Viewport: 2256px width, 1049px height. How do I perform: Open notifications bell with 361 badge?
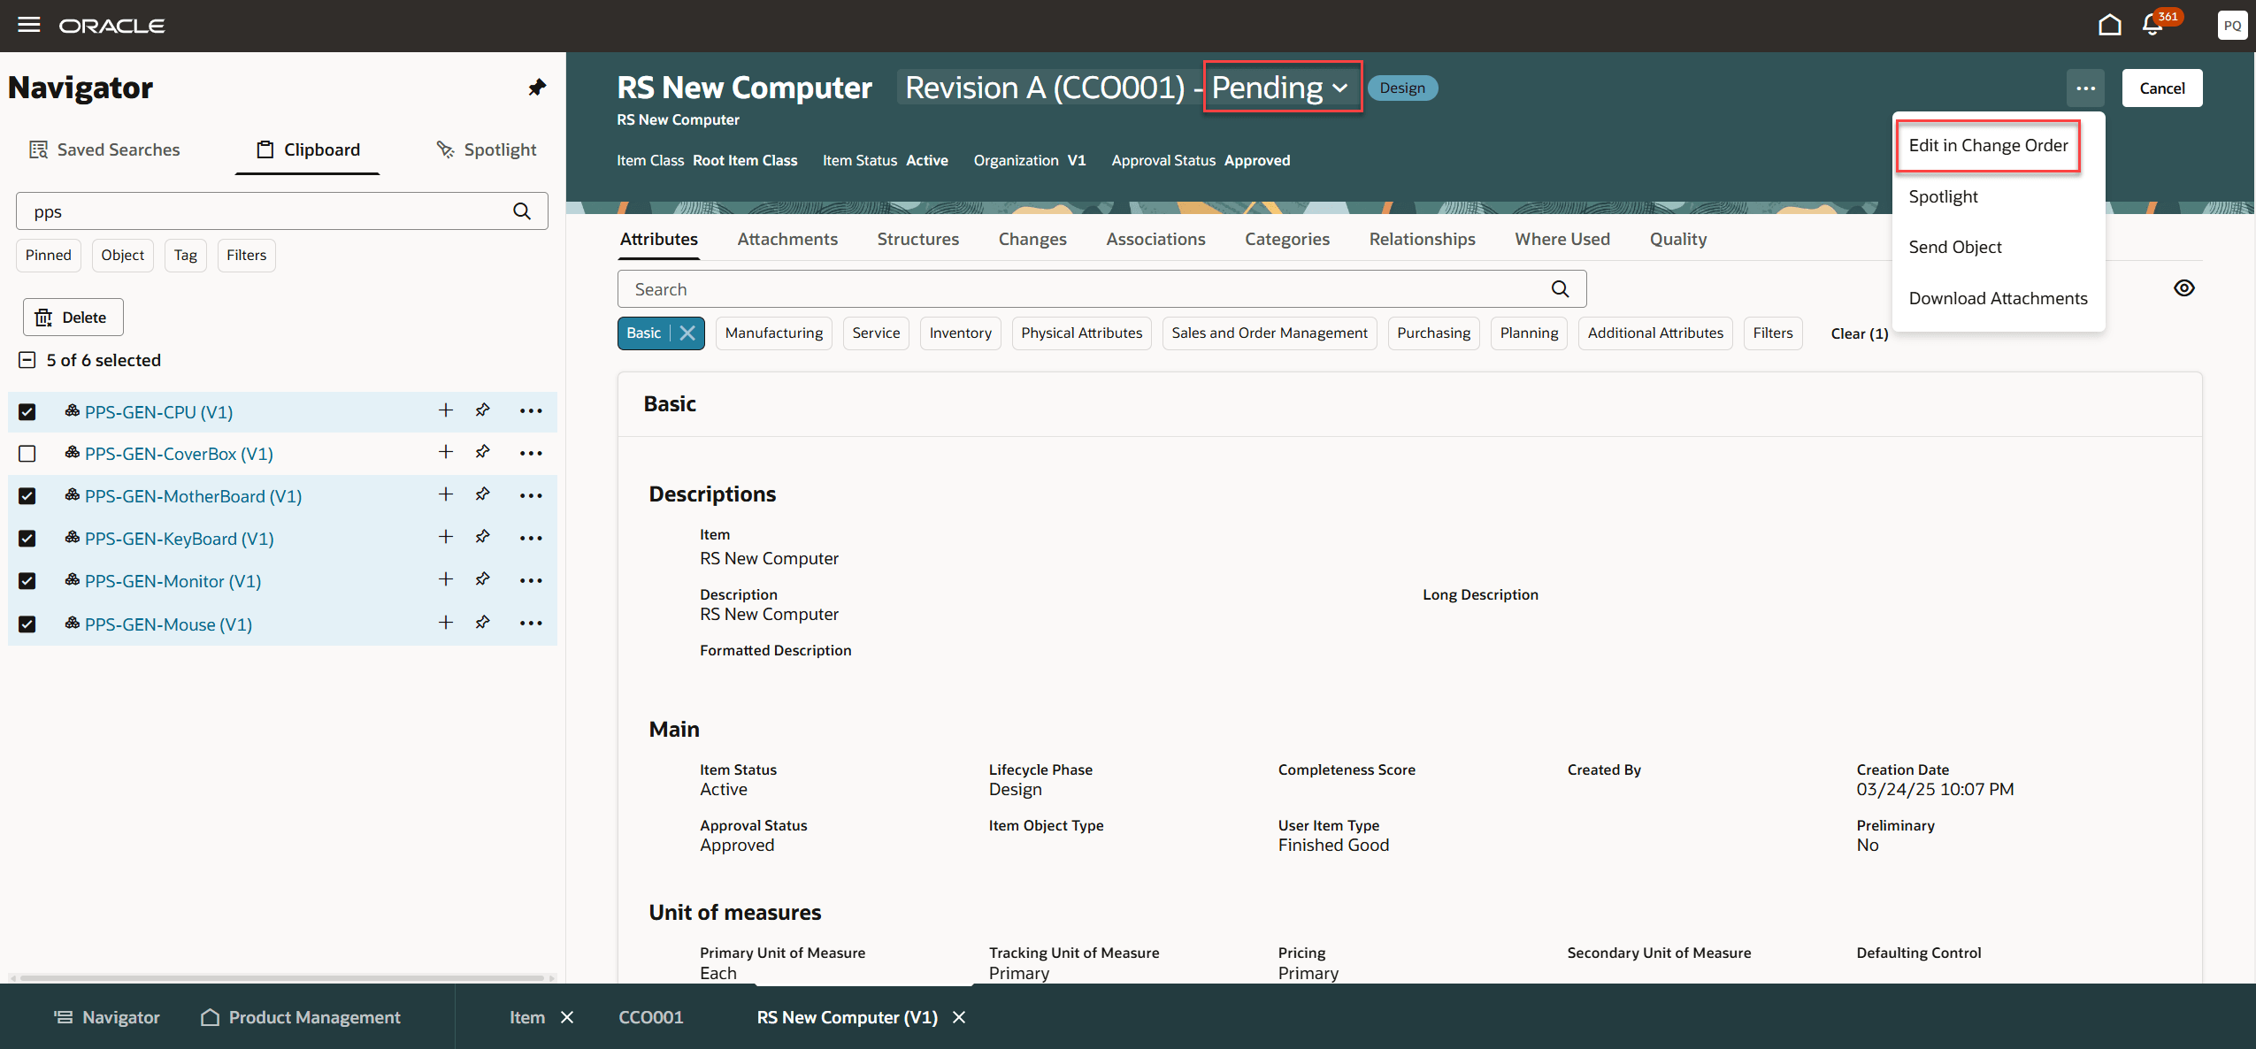point(2152,25)
